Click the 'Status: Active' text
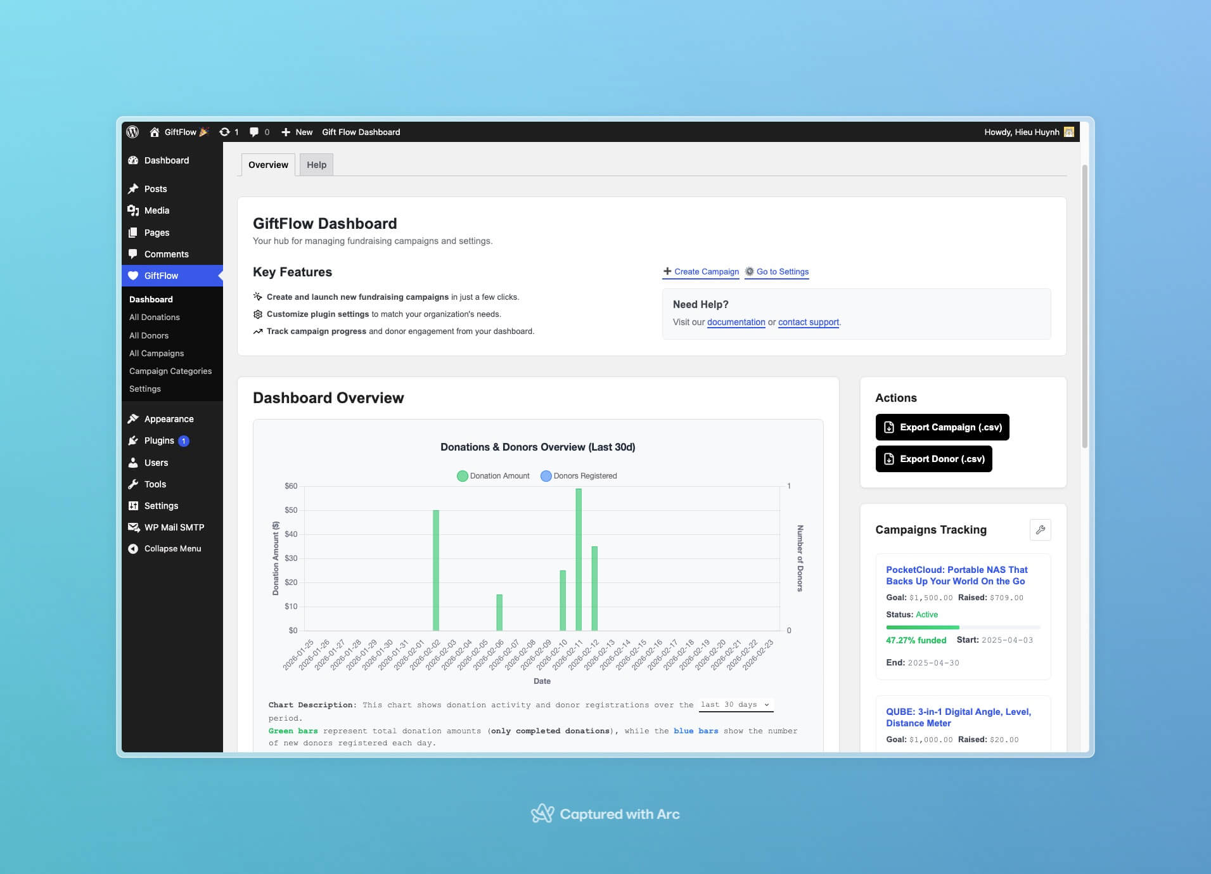Image resolution: width=1211 pixels, height=874 pixels. point(912,615)
